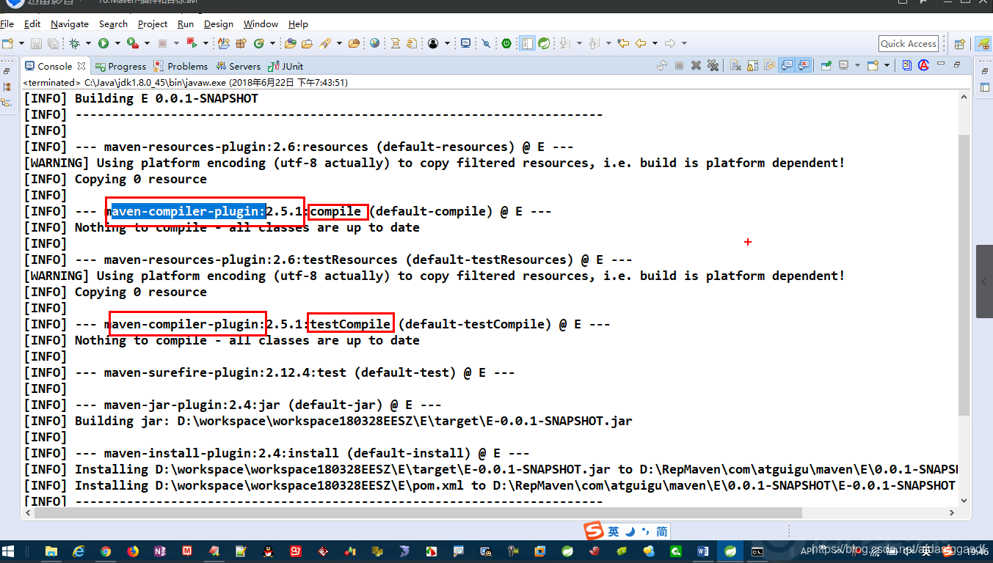Click the Sogou input method S icon
This screenshot has height=563, width=993.
(593, 531)
